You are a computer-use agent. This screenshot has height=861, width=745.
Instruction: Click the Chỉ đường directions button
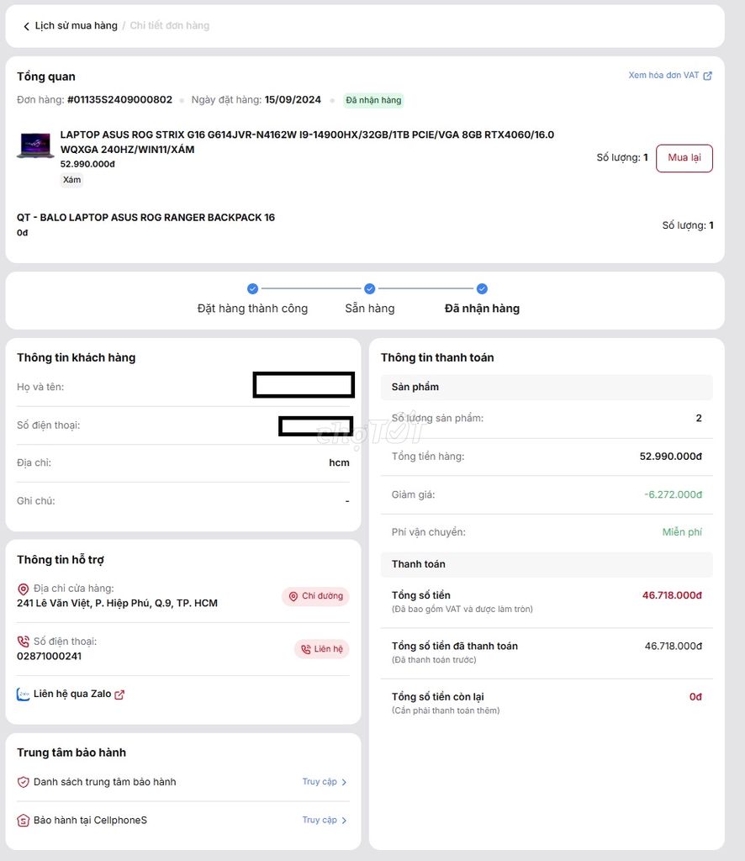point(315,596)
